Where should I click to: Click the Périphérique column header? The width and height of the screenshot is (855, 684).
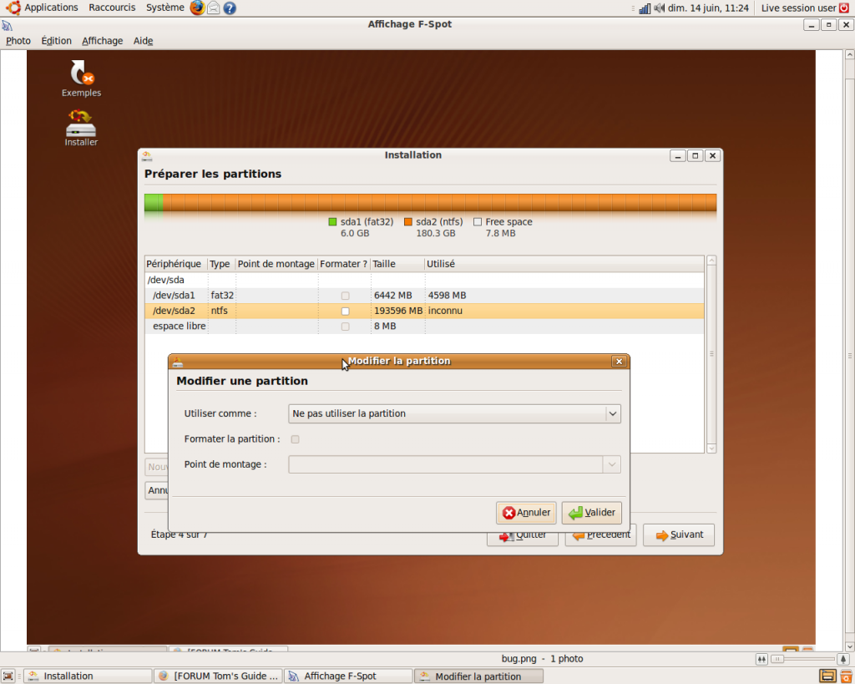176,264
